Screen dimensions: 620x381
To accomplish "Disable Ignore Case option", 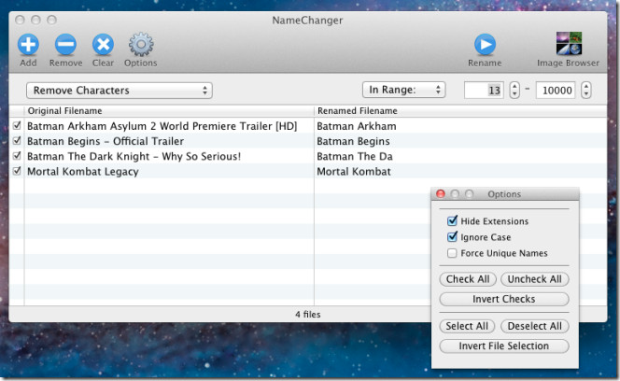I will (453, 237).
